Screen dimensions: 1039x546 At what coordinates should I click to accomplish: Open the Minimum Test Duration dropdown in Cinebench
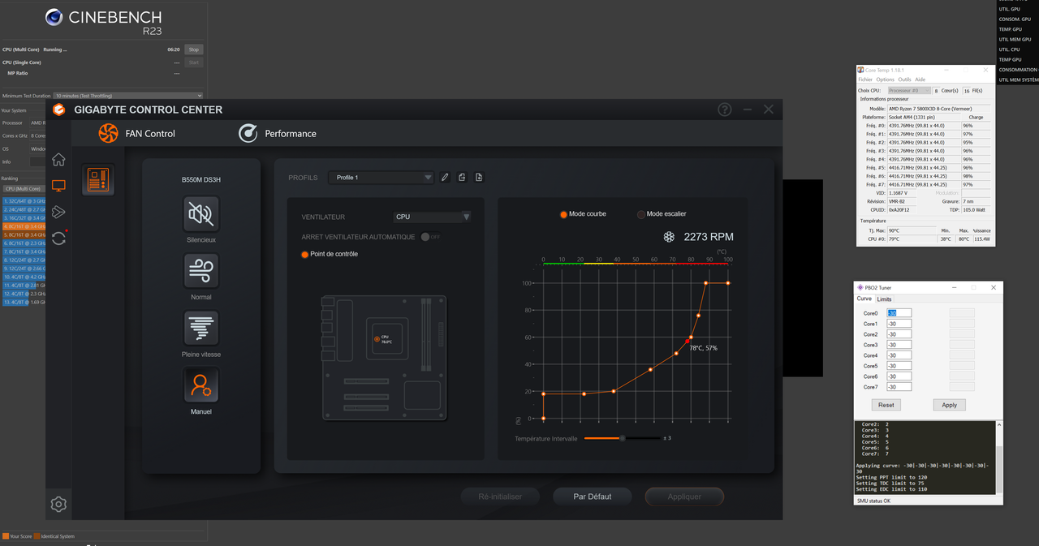coord(128,95)
